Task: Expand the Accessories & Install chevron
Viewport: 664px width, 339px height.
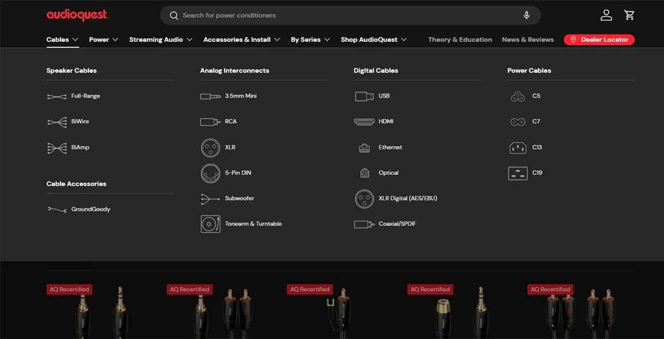Action: pos(277,39)
